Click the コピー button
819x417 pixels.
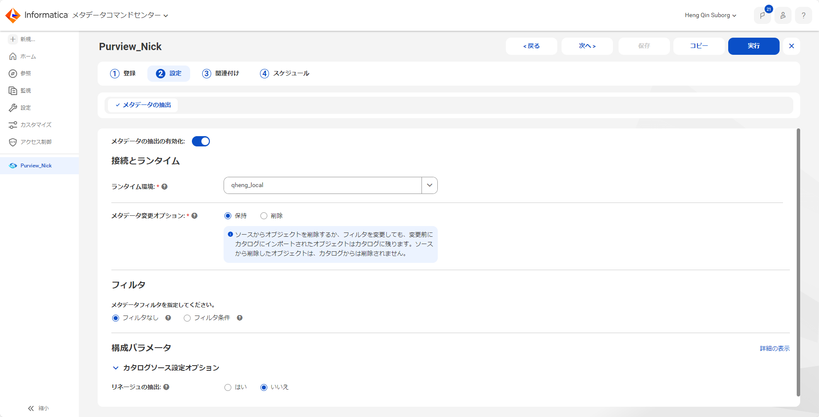[x=699, y=46]
